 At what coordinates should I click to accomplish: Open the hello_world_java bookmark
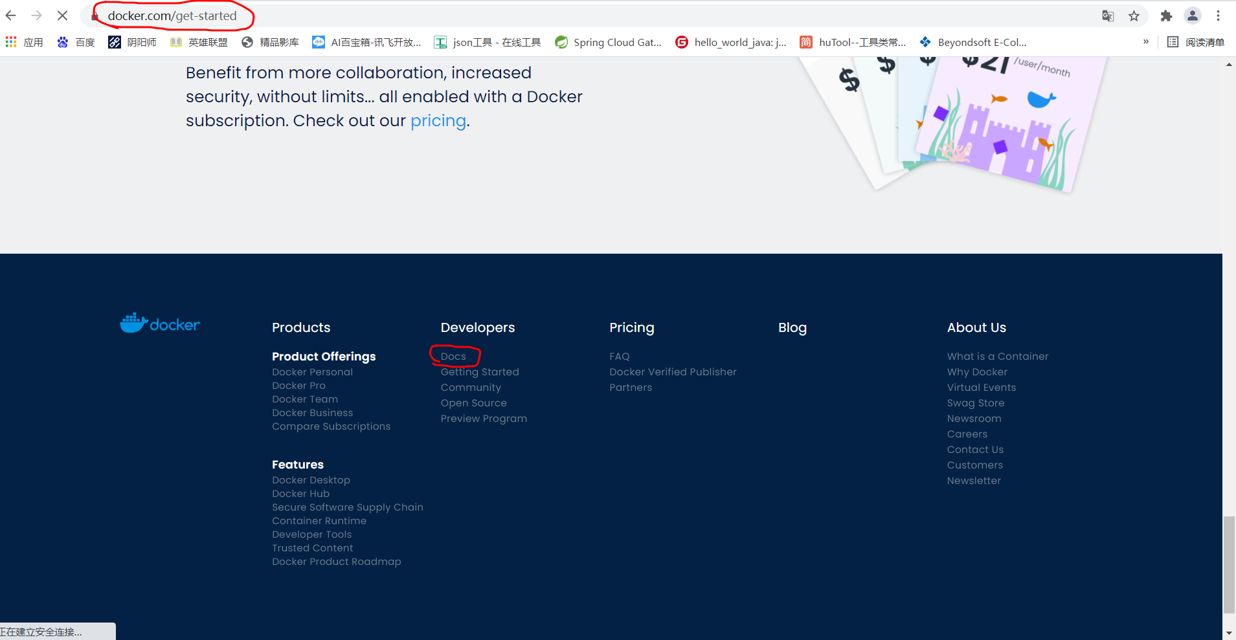click(731, 42)
